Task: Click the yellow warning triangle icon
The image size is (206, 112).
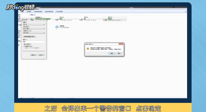Action: pos(88,48)
